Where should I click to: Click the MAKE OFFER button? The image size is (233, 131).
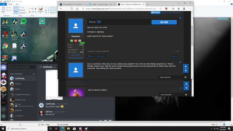point(155,12)
